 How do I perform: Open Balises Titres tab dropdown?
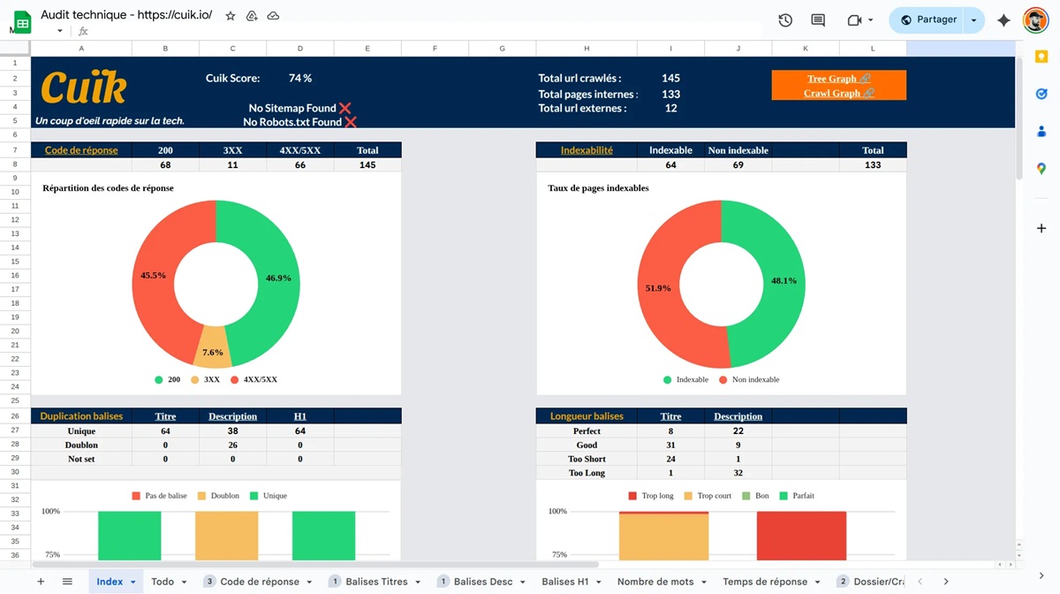(418, 582)
